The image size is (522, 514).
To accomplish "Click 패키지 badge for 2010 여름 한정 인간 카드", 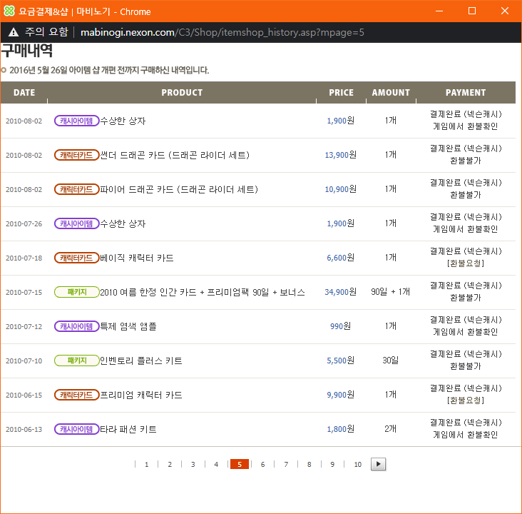I will click(x=76, y=292).
